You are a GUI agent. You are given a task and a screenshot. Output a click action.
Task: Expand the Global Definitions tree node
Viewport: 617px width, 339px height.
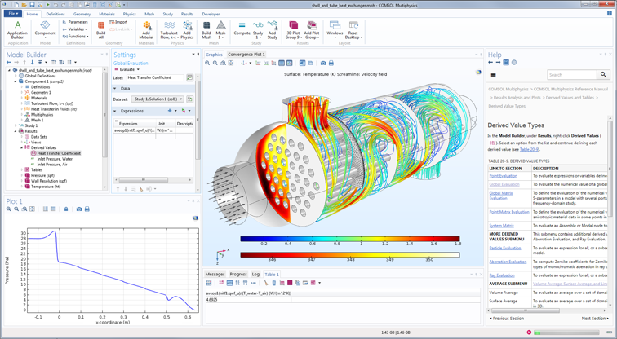(x=16, y=76)
